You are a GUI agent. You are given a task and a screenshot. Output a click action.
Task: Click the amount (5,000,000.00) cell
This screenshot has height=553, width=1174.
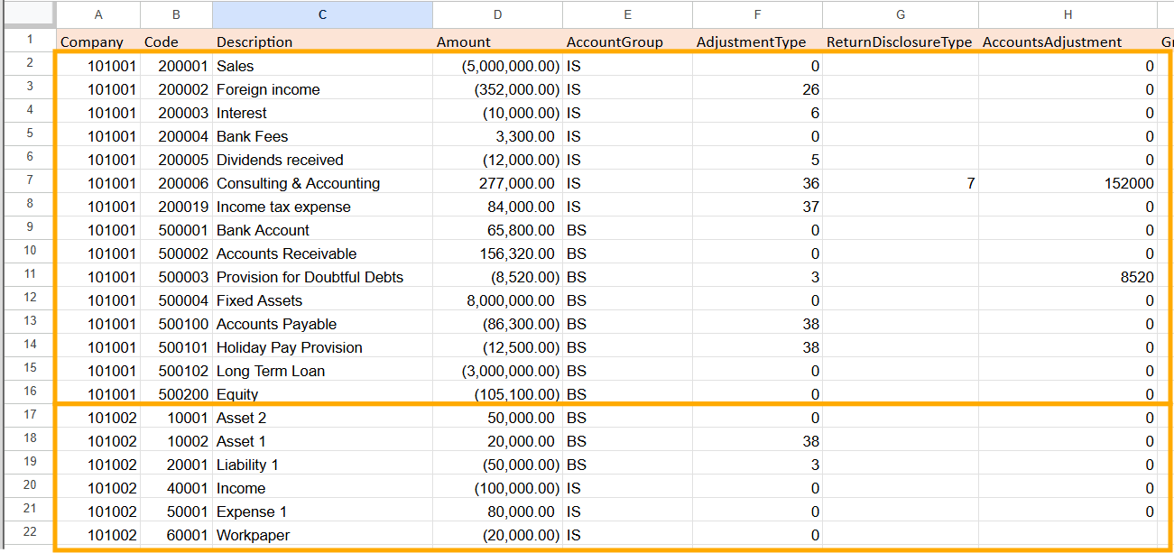(x=498, y=66)
